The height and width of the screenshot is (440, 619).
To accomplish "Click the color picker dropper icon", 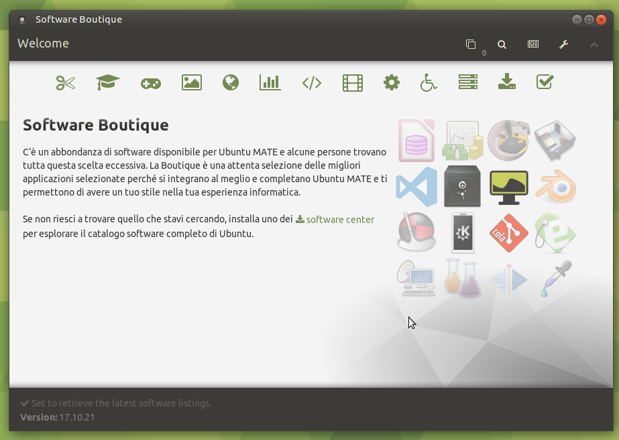I will (x=556, y=279).
